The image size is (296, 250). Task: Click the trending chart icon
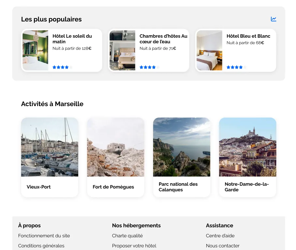click(x=274, y=19)
